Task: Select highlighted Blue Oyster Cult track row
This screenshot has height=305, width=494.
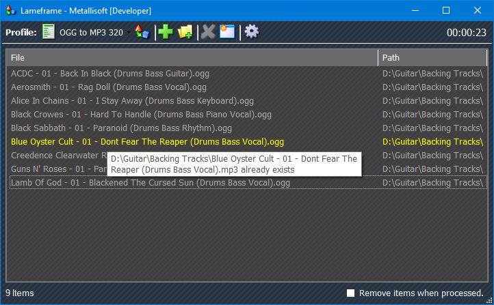Action: click(x=147, y=142)
